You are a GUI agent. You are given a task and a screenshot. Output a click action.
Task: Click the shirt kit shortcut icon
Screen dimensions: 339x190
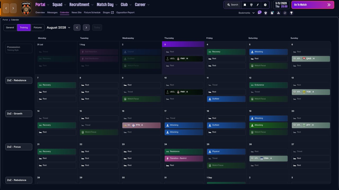(x=266, y=13)
